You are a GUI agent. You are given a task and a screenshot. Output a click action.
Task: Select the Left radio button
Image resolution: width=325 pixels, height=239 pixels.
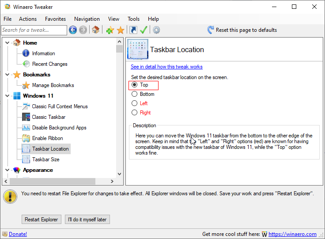pyautogui.click(x=135, y=103)
